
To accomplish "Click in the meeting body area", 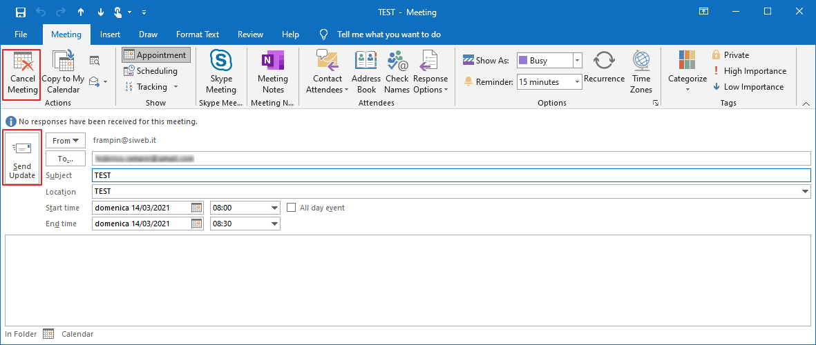I will tap(408, 280).
